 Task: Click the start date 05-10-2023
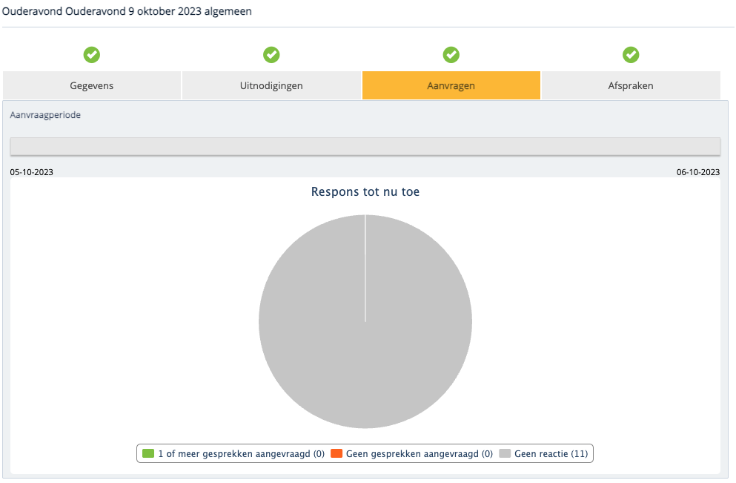pyautogui.click(x=32, y=172)
